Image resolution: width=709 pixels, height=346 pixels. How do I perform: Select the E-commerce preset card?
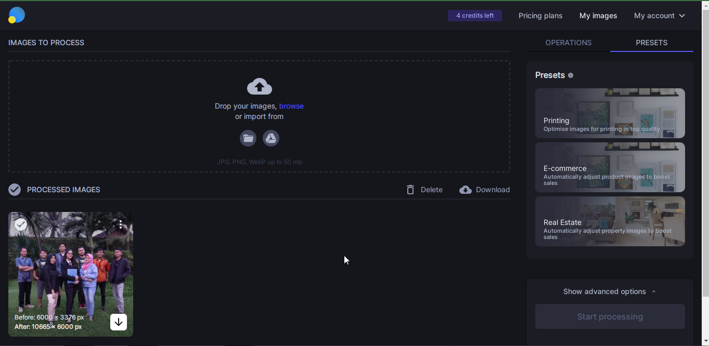(610, 167)
